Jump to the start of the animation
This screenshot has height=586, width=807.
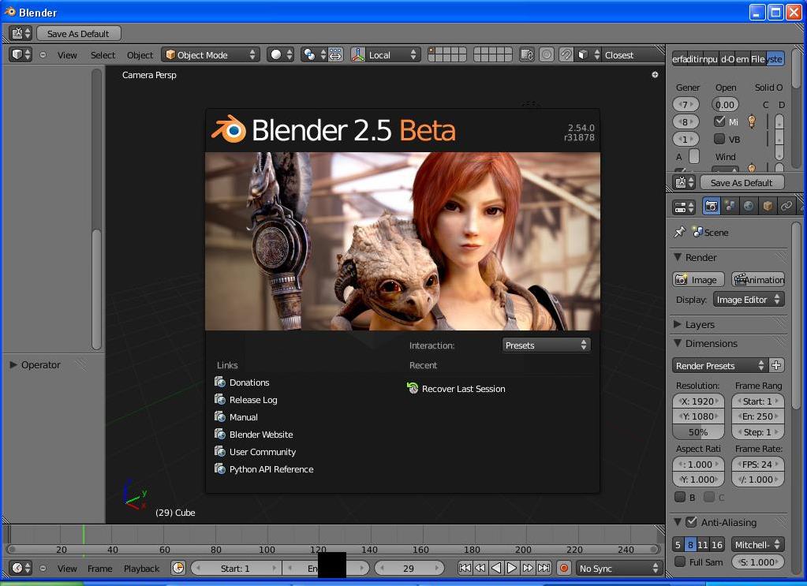[465, 567]
